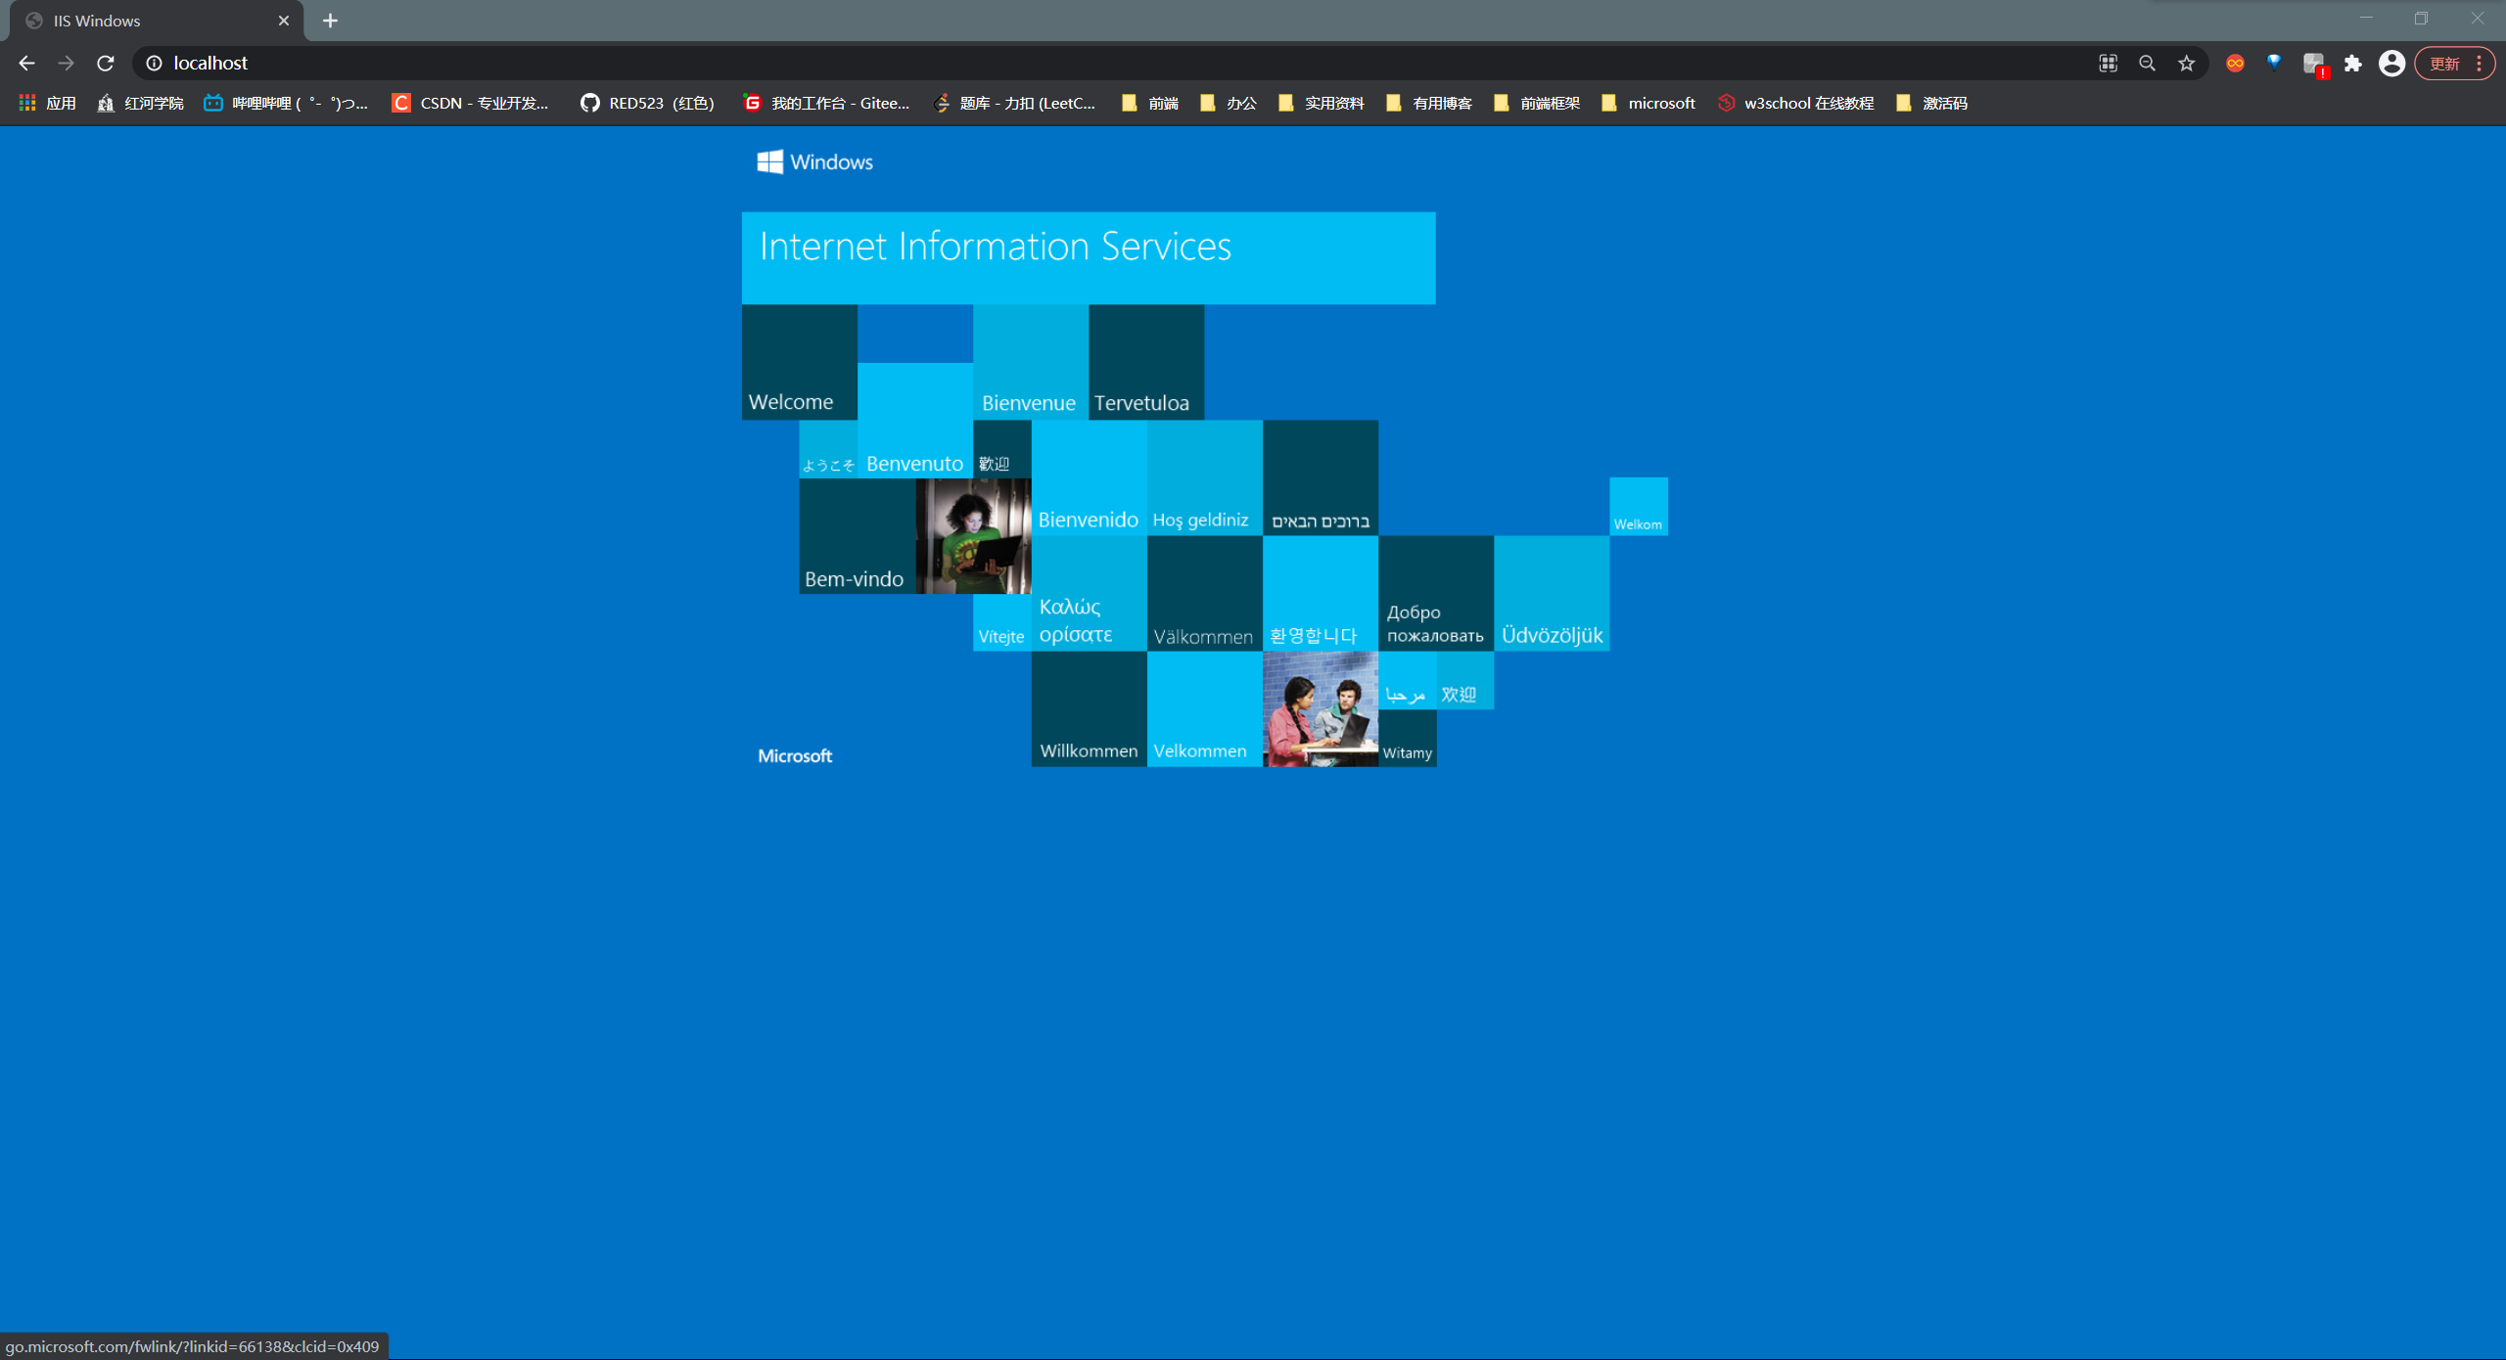The height and width of the screenshot is (1360, 2506).
Task: Expand the 前端 bookmarks folder
Action: tap(1150, 103)
